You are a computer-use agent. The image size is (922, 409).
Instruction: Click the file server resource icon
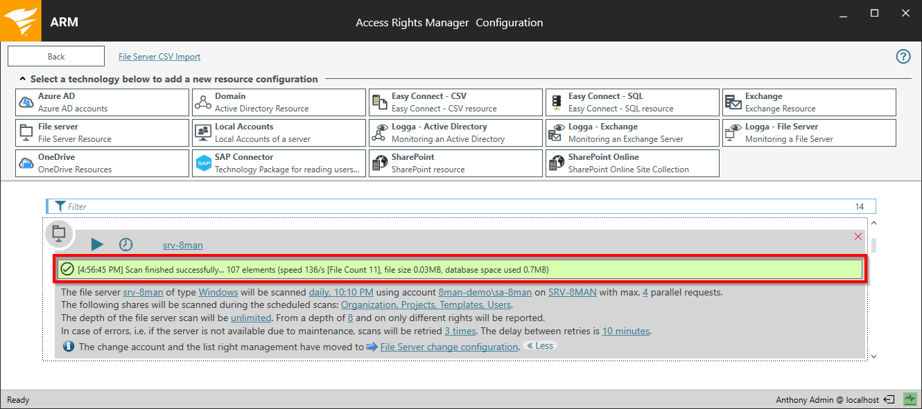pos(59,233)
